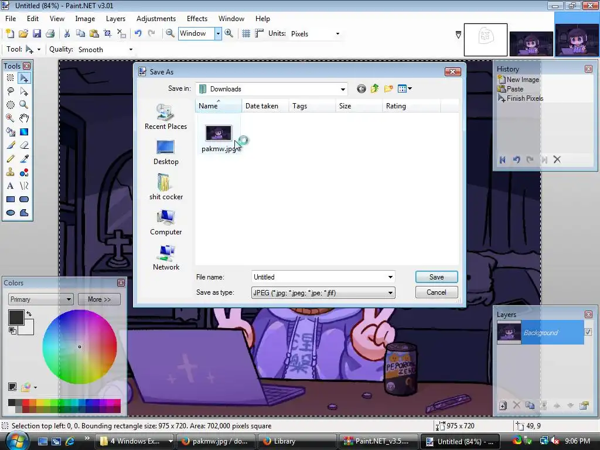Open the Save as type JPEG dropdown
Screen dimensions: 600x450
tap(390, 293)
